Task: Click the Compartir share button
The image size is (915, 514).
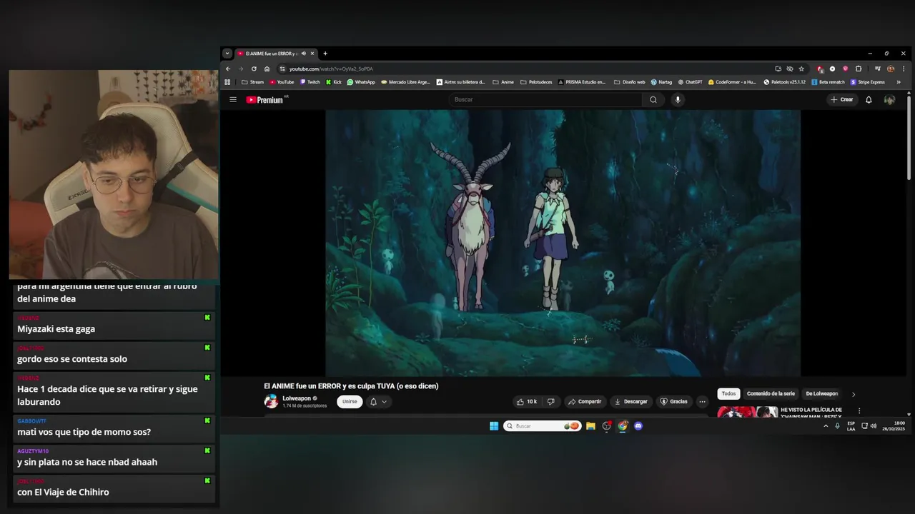Action: point(585,402)
